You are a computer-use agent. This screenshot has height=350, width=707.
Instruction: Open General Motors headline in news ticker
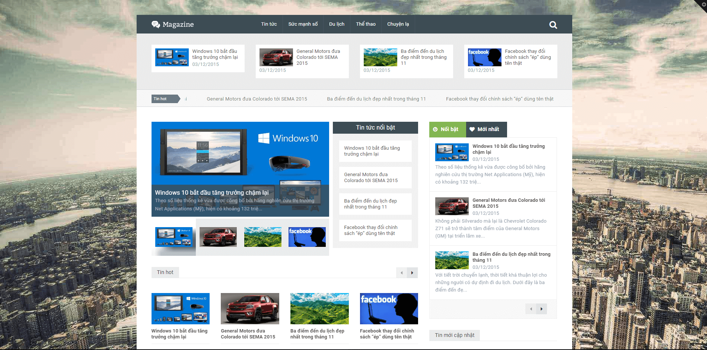257,99
